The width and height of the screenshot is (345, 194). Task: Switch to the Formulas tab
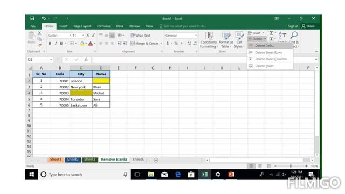[x=103, y=26]
